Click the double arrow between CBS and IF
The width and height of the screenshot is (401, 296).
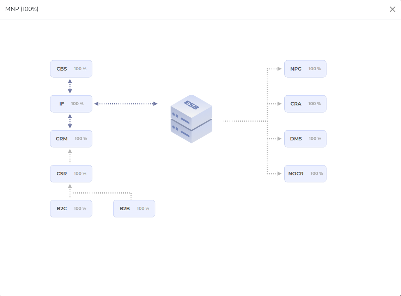coord(70,86)
